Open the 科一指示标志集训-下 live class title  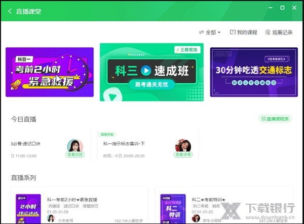pos(124,144)
